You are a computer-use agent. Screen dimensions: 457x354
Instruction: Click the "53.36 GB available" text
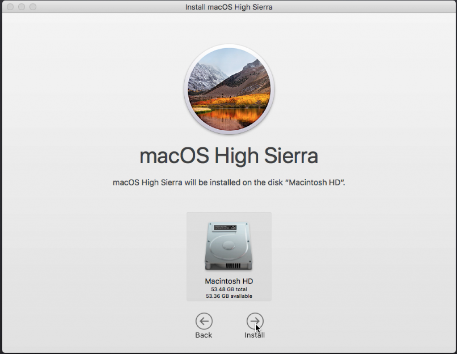click(x=229, y=296)
